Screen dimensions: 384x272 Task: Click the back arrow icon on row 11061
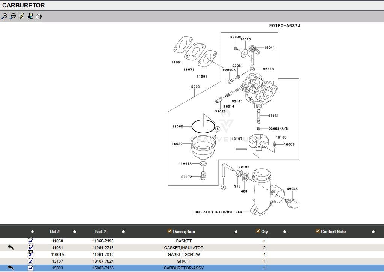(11, 248)
